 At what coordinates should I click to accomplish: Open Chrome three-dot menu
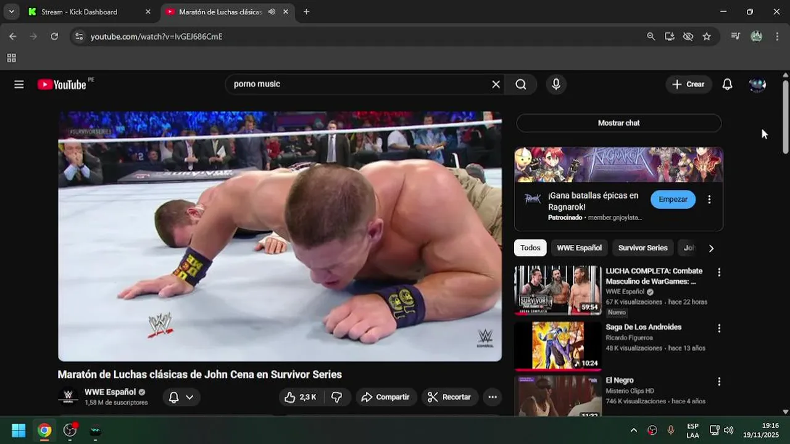point(776,36)
